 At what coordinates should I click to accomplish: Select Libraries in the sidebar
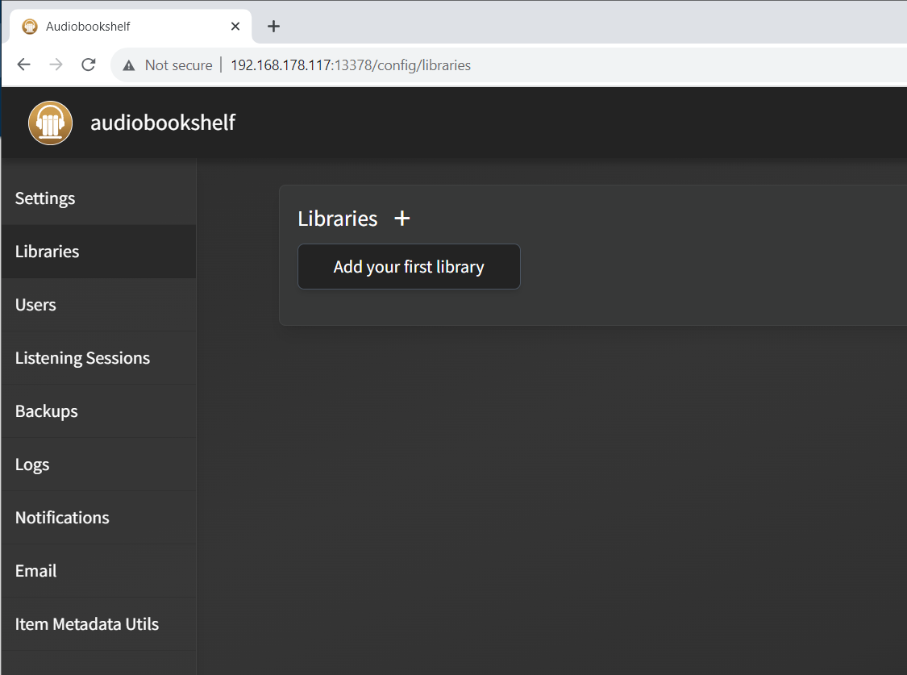48,252
